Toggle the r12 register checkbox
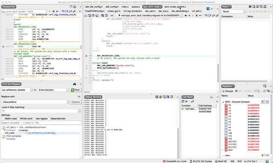Viewport: 273px width, 163px height. pos(226,139)
